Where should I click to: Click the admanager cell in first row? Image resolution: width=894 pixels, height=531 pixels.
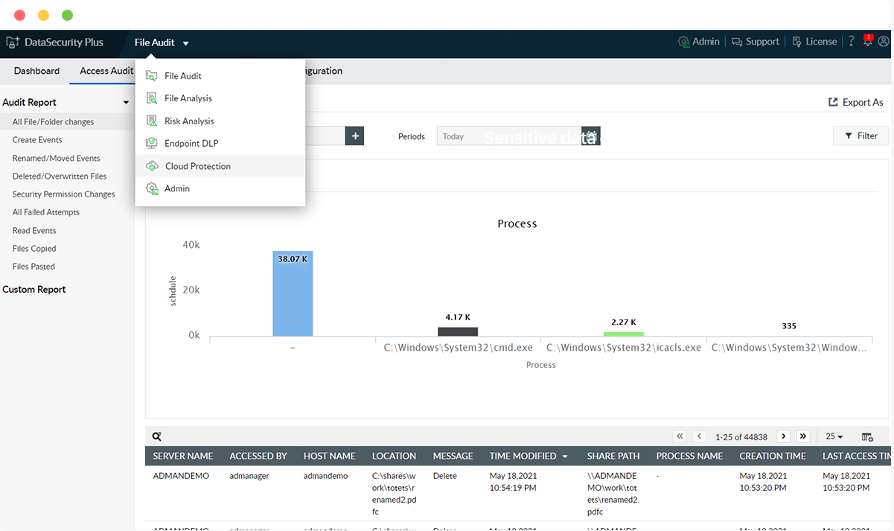(249, 476)
